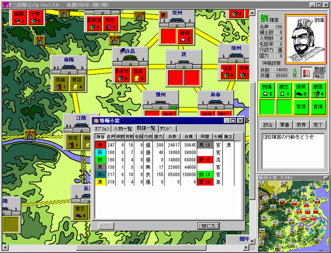Click the 虎牢関 gate icon on map

tap(114, 40)
